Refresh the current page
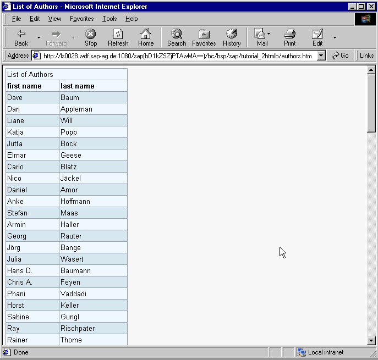378x360 pixels. (x=118, y=37)
